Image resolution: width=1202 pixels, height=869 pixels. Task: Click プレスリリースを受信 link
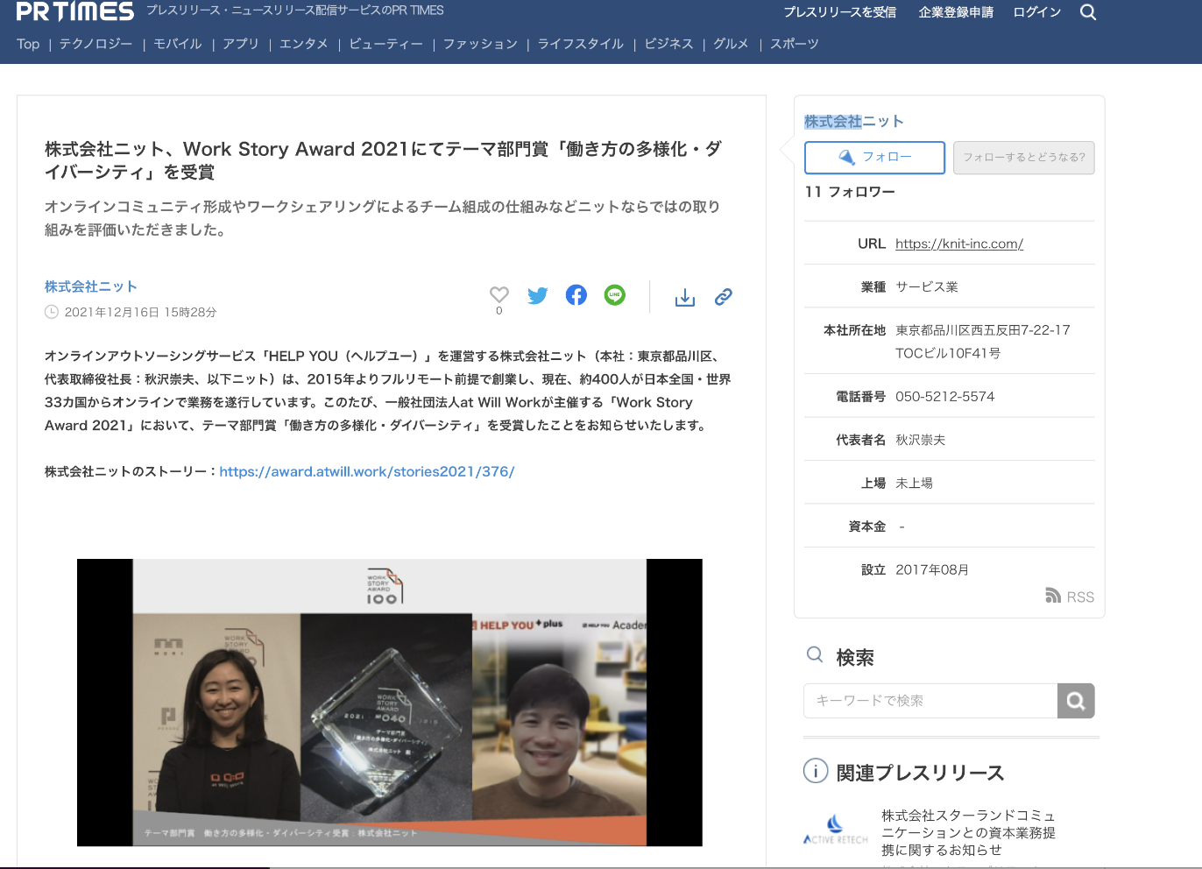click(x=840, y=12)
